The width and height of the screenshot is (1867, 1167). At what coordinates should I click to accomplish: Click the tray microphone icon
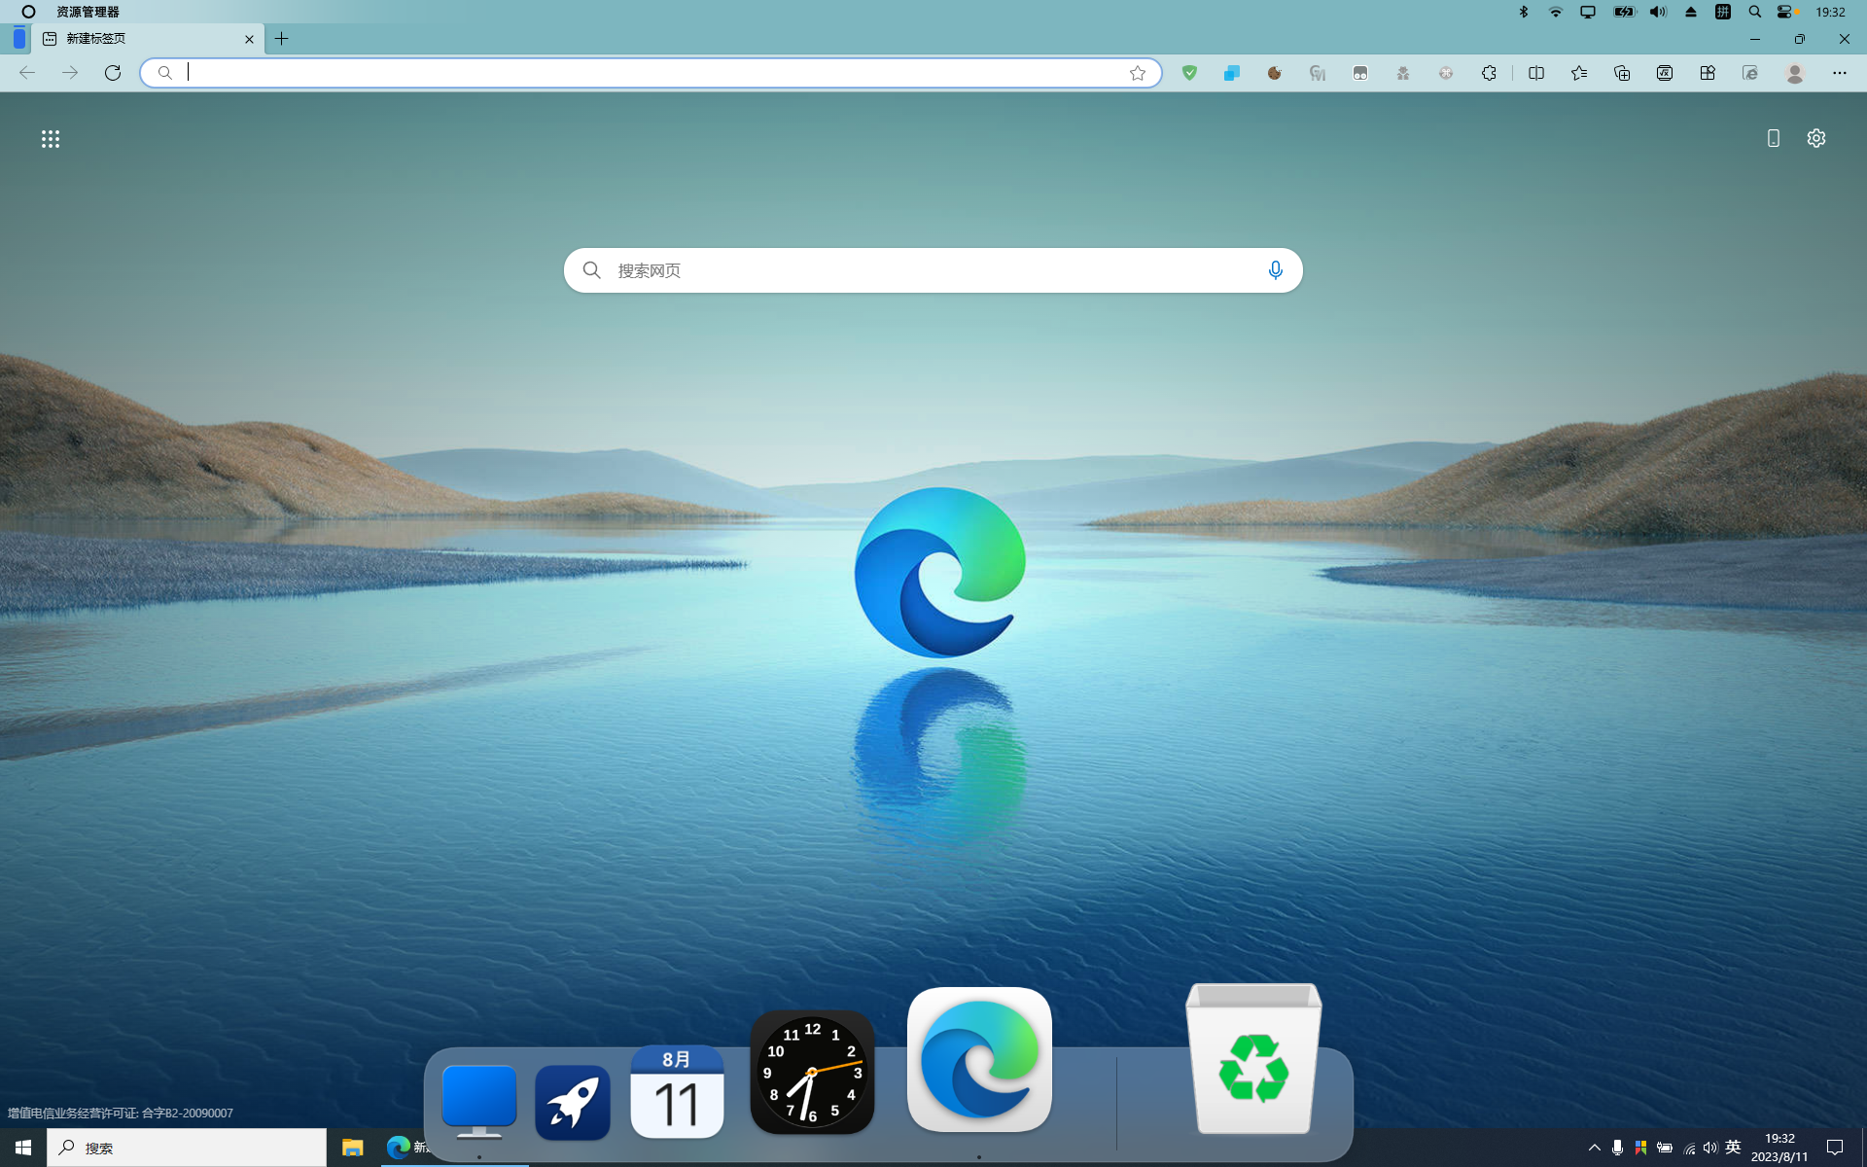tap(1617, 1148)
